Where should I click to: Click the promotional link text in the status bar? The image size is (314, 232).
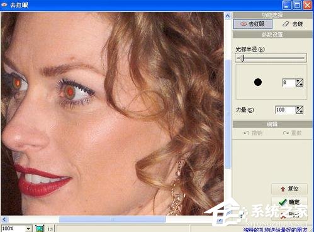point(275,229)
